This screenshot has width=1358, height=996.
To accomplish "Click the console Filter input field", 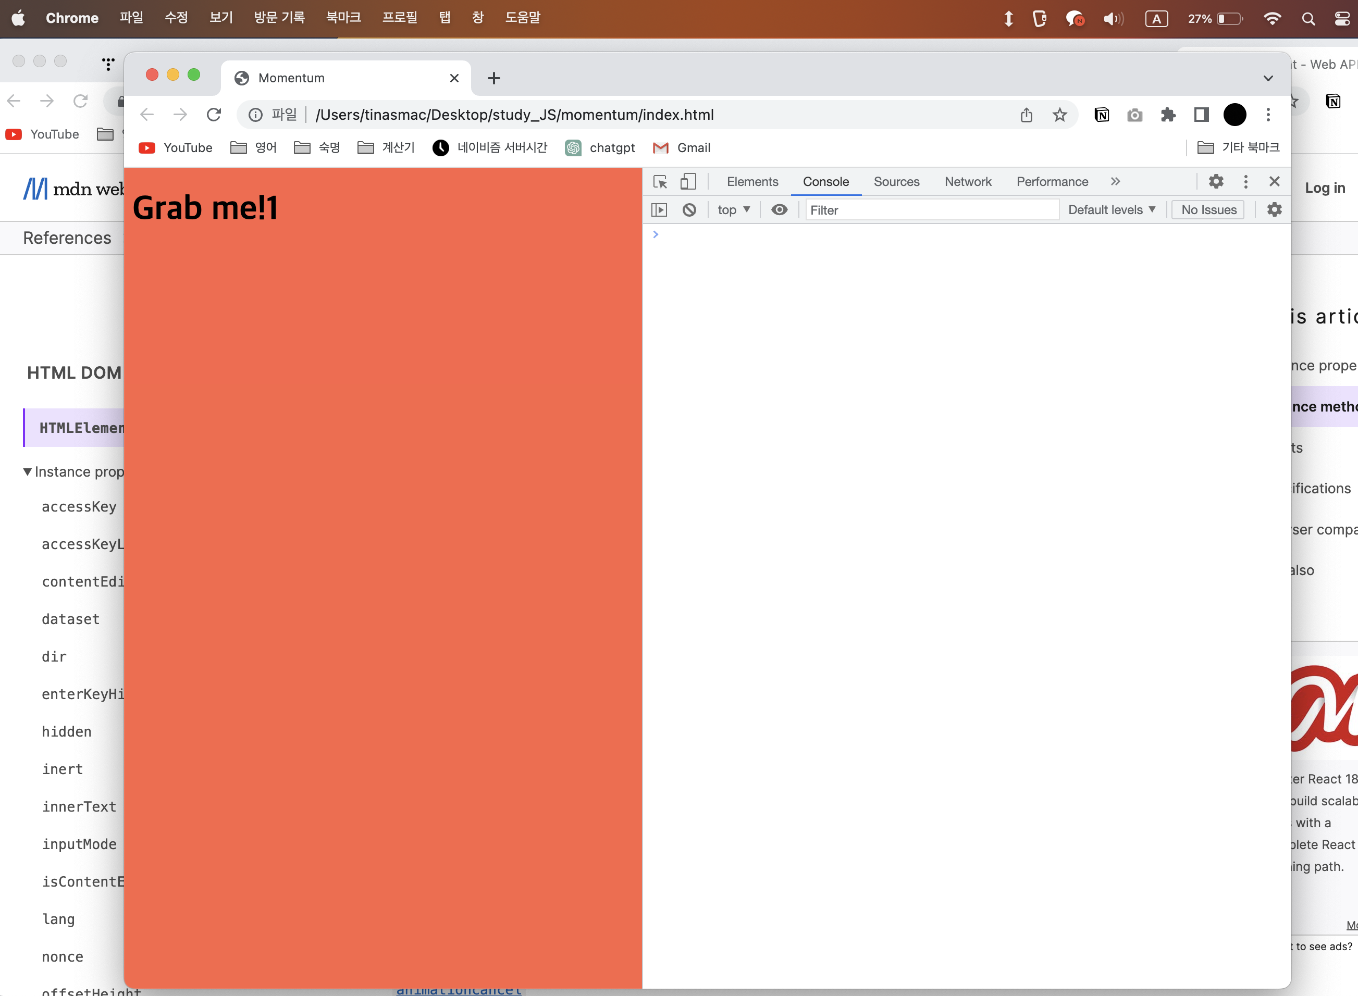I will pos(932,210).
